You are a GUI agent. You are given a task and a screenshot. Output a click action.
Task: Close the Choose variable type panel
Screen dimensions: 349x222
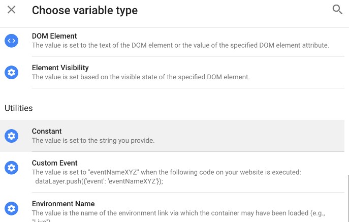(x=11, y=10)
